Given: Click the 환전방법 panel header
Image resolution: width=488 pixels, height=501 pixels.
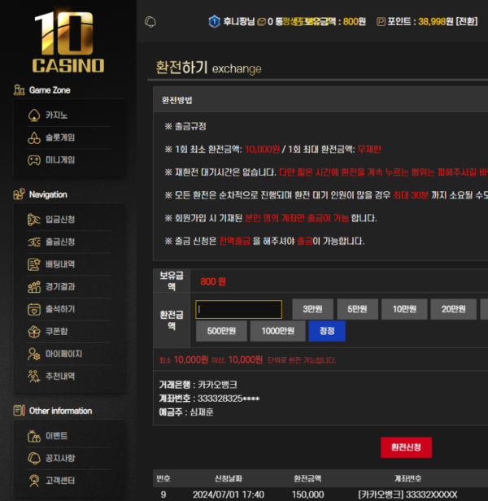Looking at the screenshot, I should tap(320, 100).
